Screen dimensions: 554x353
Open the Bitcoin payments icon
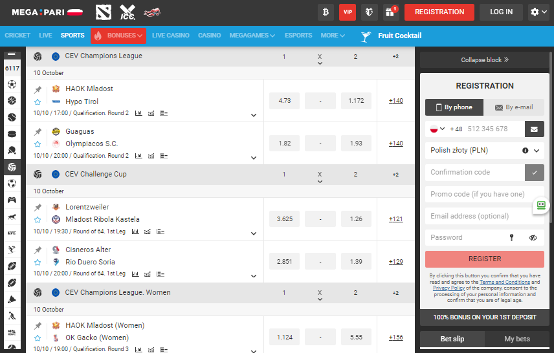click(x=326, y=12)
